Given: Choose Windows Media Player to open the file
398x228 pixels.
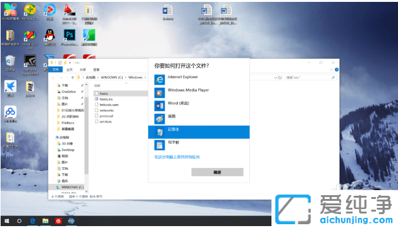Looking at the screenshot, I should pos(199,93).
